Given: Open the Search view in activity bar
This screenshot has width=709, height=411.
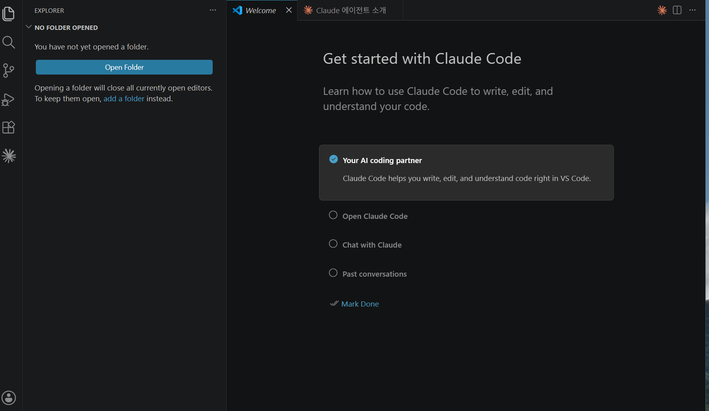Looking at the screenshot, I should click(x=8, y=42).
